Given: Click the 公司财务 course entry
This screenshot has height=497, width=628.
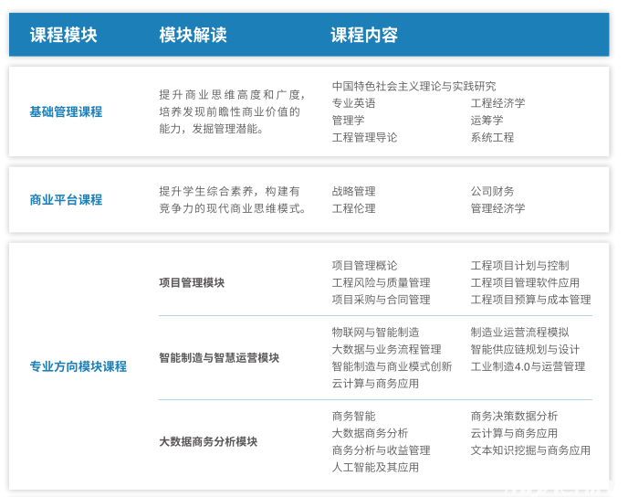Looking at the screenshot, I should [492, 191].
